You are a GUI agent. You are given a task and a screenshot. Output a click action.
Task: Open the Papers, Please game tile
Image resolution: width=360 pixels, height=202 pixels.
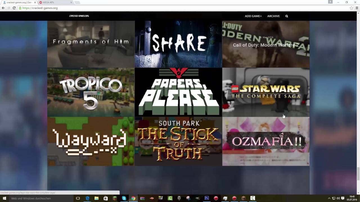tap(178, 92)
